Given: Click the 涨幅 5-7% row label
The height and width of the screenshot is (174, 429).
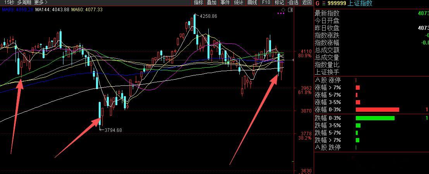Looking at the screenshot, I should coord(328,95).
